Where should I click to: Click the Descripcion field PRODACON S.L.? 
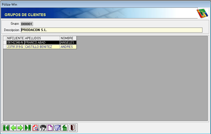point(112,30)
